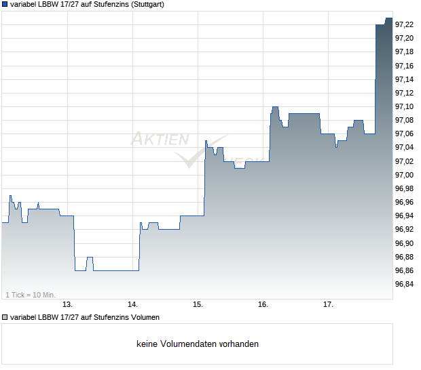Click the volume legend 'variabel LBBW 17/27 auf Stufenzins Volumen'
The image size is (421, 370).
click(85, 318)
